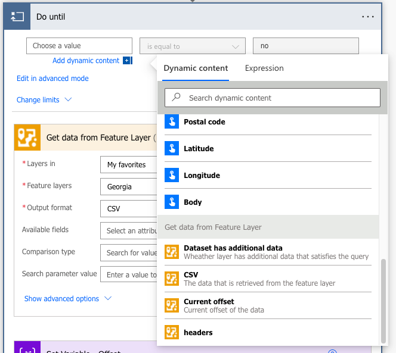Click the blue plus icon beside Add dynamic content

(x=126, y=61)
